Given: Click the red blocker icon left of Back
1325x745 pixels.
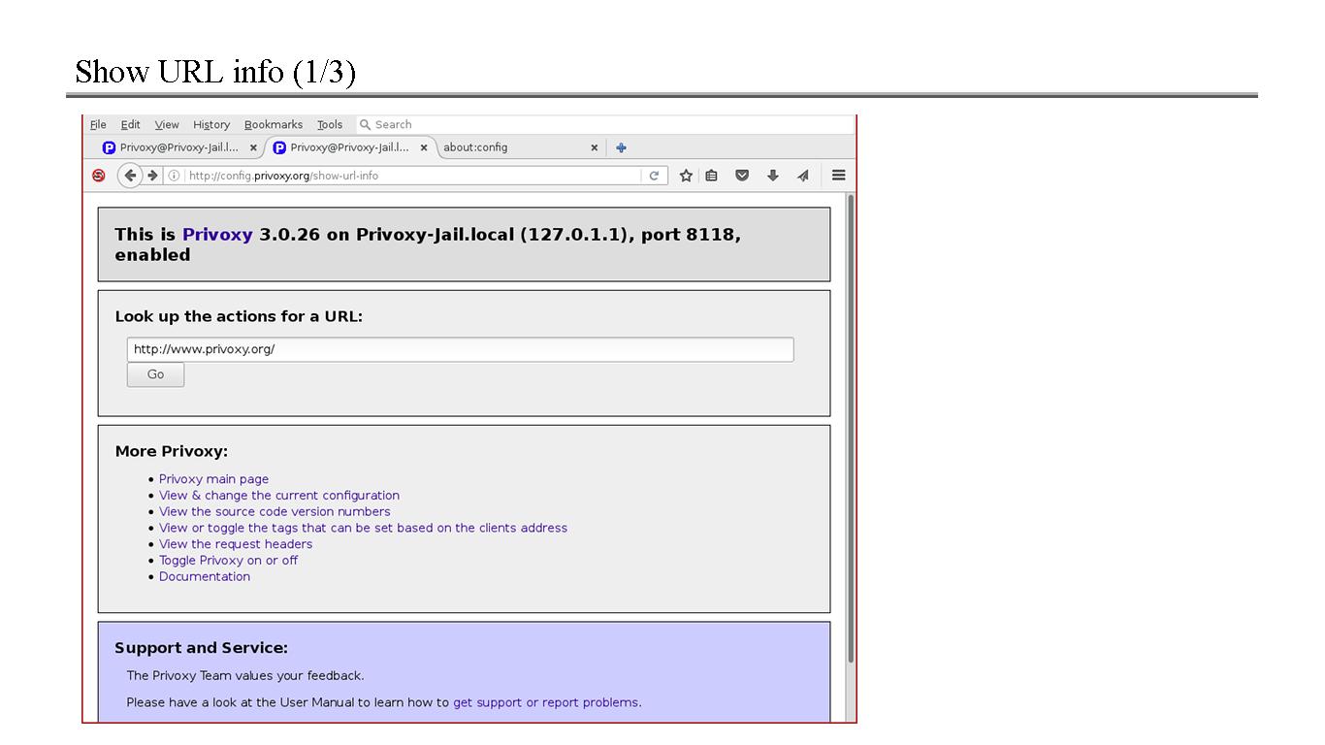Looking at the screenshot, I should [x=98, y=176].
